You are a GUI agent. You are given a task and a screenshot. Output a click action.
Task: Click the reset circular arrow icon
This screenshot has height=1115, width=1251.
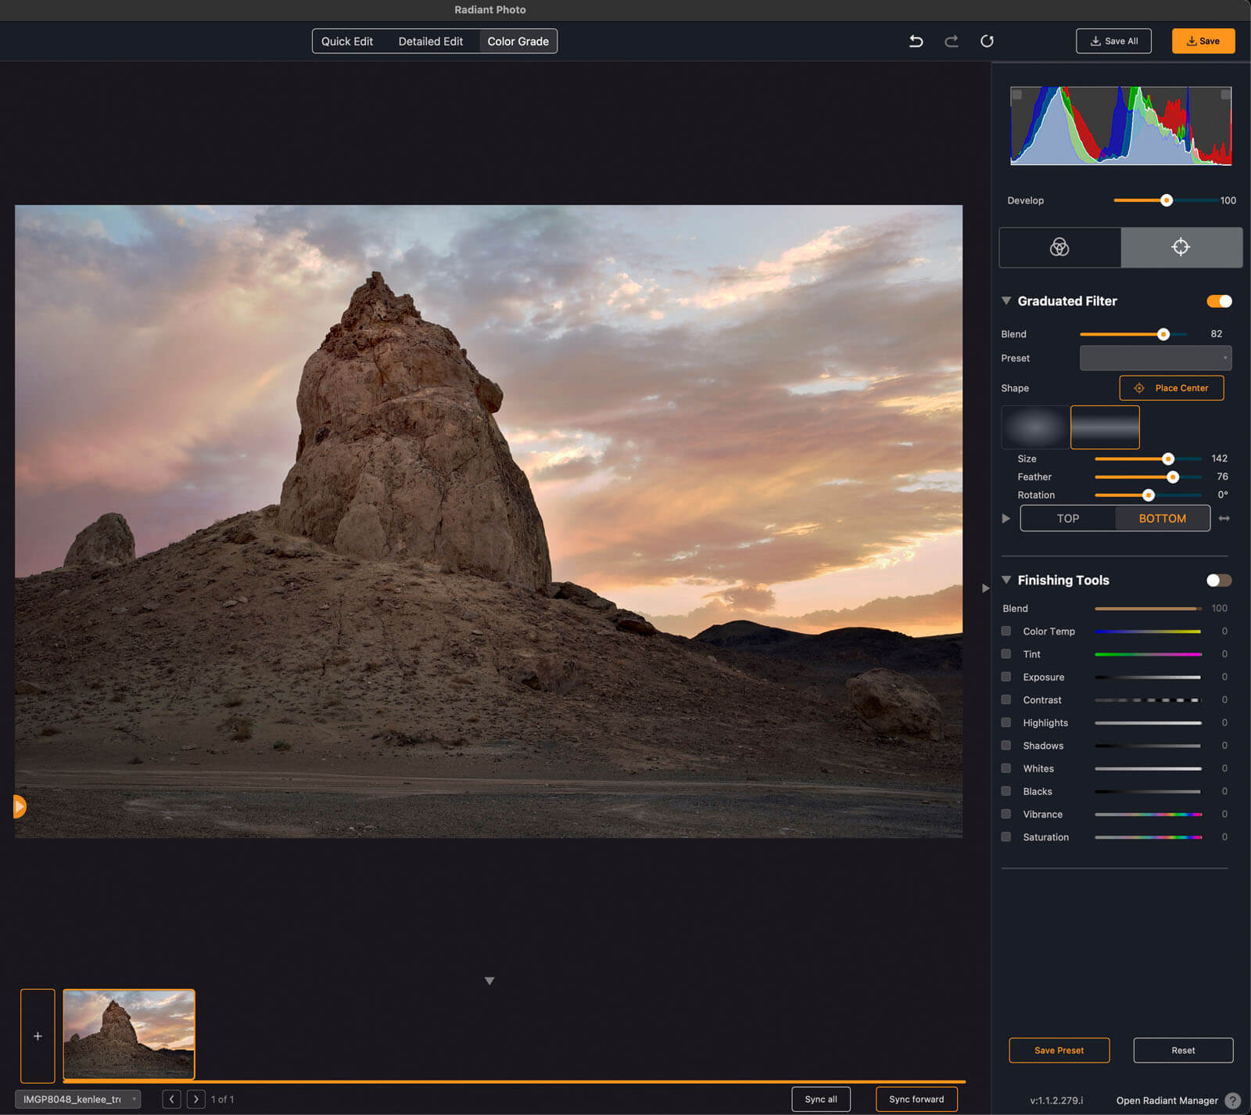(x=987, y=41)
